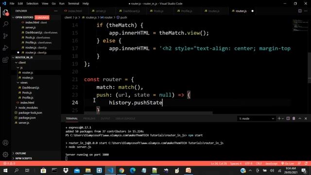Open package.json in the file tree
This screenshot has width=311, height=175.
(27, 118)
